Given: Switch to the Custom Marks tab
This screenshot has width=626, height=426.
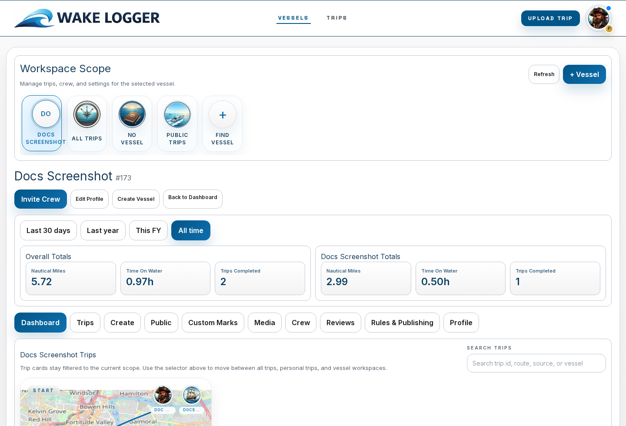Looking at the screenshot, I should pyautogui.click(x=213, y=323).
